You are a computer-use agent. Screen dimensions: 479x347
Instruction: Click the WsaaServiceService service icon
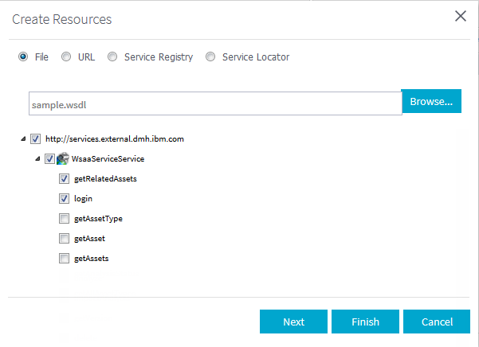tap(63, 159)
